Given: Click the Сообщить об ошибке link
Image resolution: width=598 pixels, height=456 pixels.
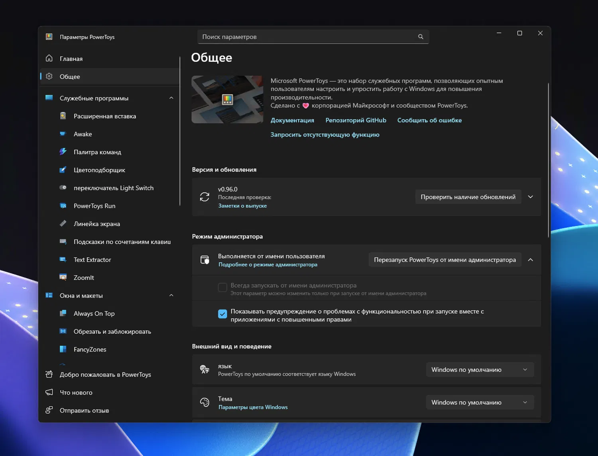Looking at the screenshot, I should pyautogui.click(x=429, y=120).
